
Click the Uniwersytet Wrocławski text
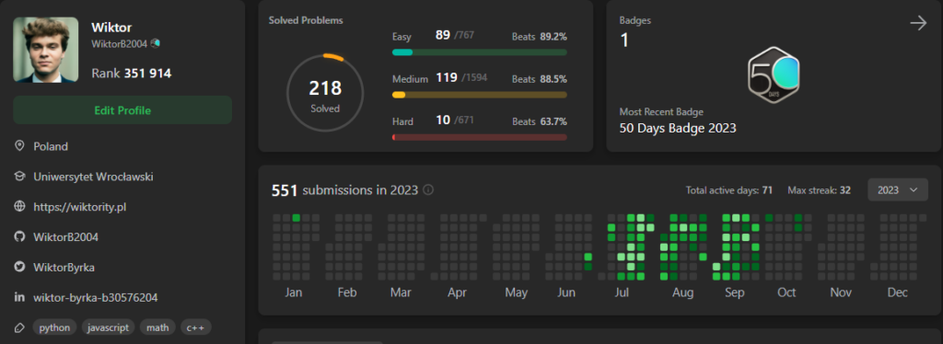click(93, 177)
